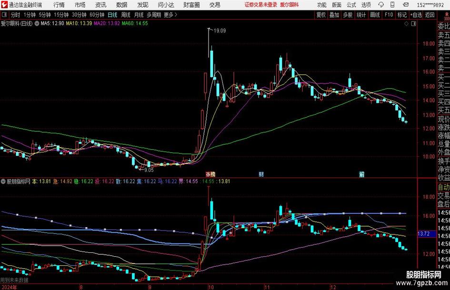Switch to 5分钟 period
The image size is (450, 290).
(x=45, y=15)
